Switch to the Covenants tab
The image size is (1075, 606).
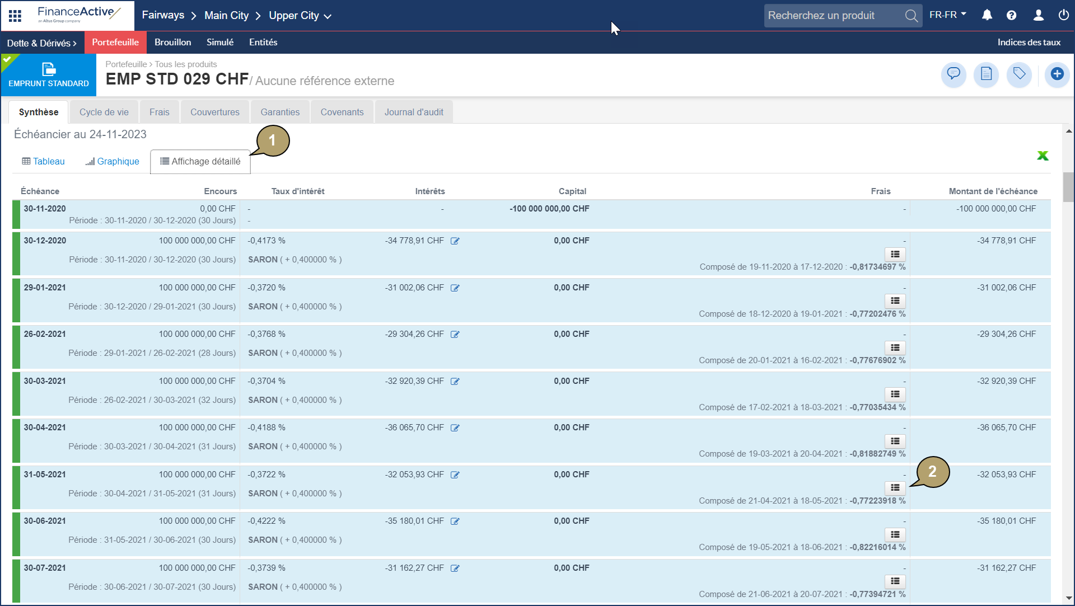coord(342,112)
